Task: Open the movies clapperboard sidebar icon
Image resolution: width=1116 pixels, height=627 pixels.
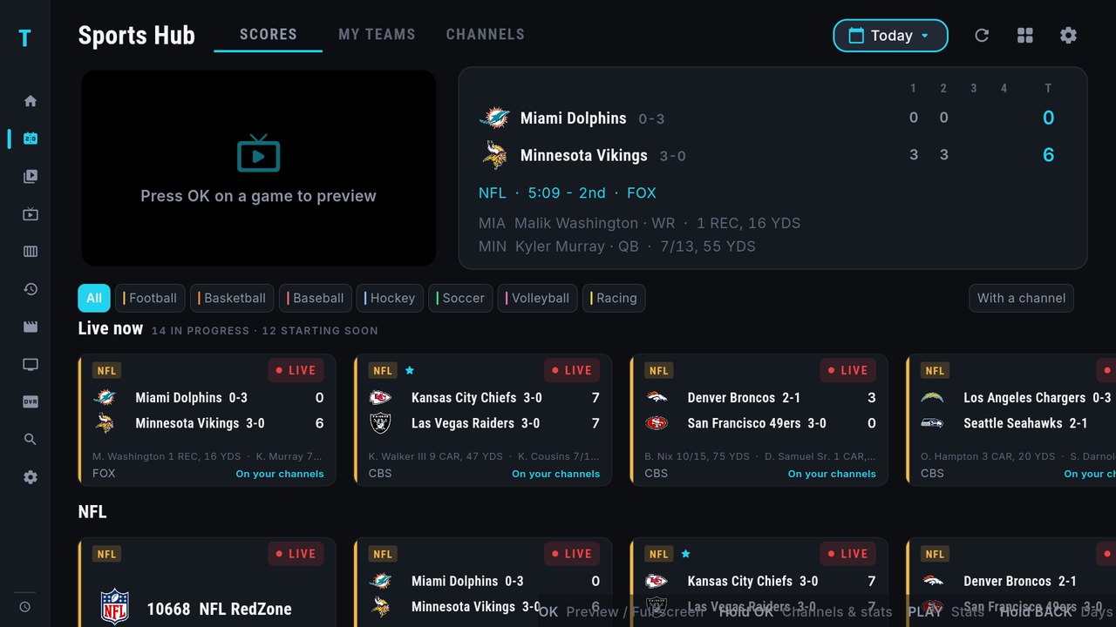Action: (31, 327)
